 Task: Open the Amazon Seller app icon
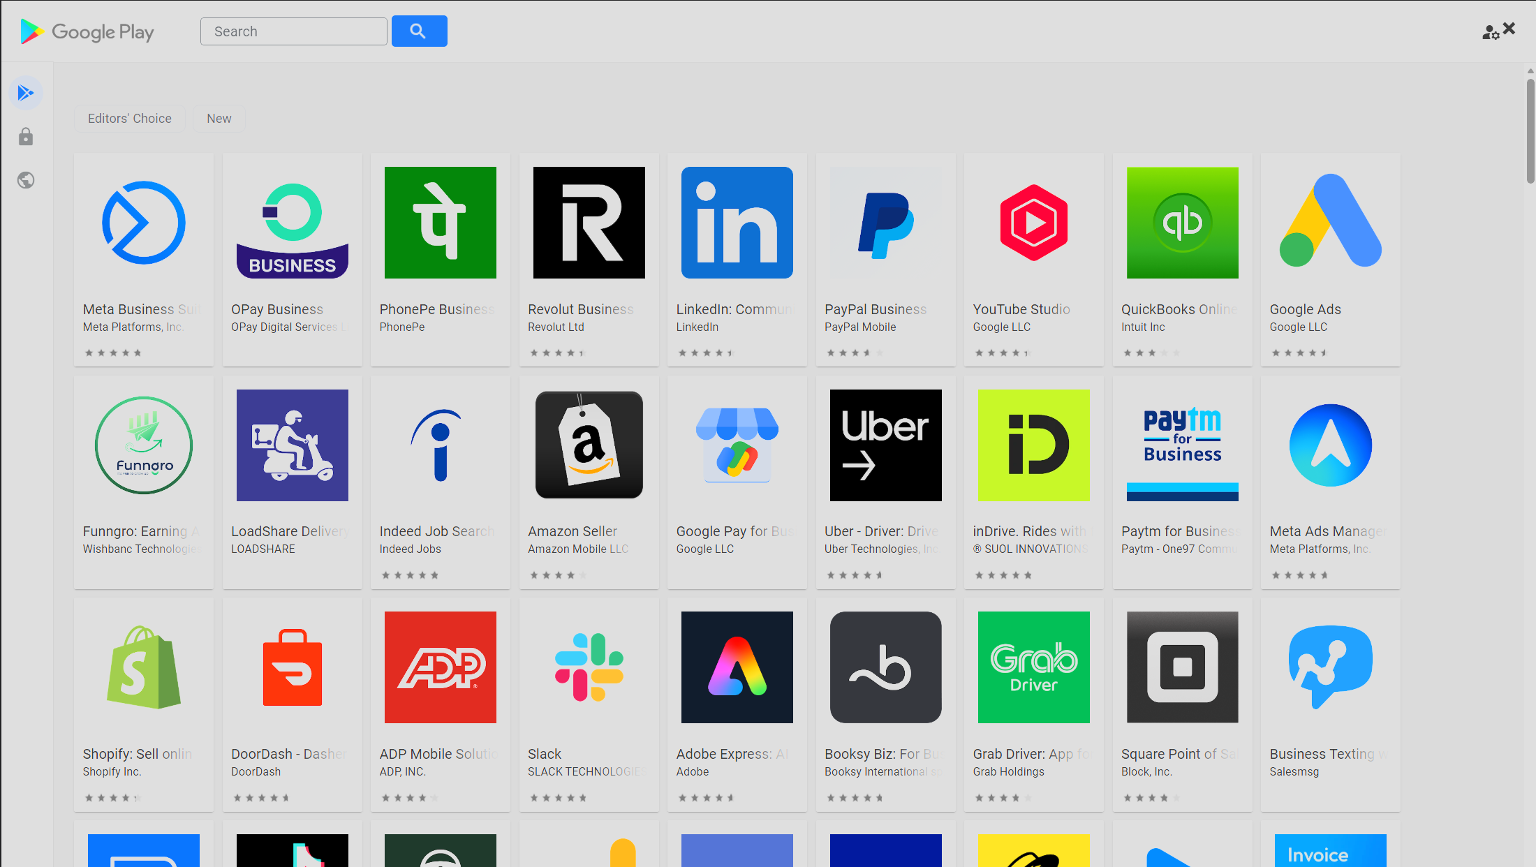click(589, 445)
